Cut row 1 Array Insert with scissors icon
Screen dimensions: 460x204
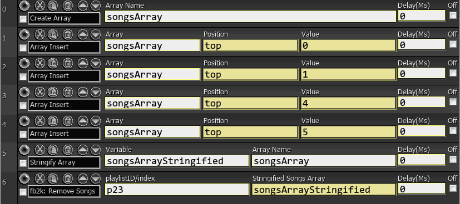pos(40,34)
